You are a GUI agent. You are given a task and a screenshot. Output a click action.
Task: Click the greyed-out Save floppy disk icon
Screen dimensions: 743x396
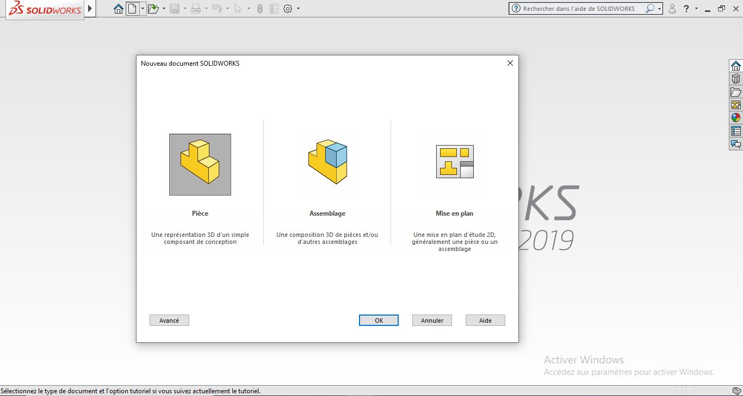pos(175,9)
